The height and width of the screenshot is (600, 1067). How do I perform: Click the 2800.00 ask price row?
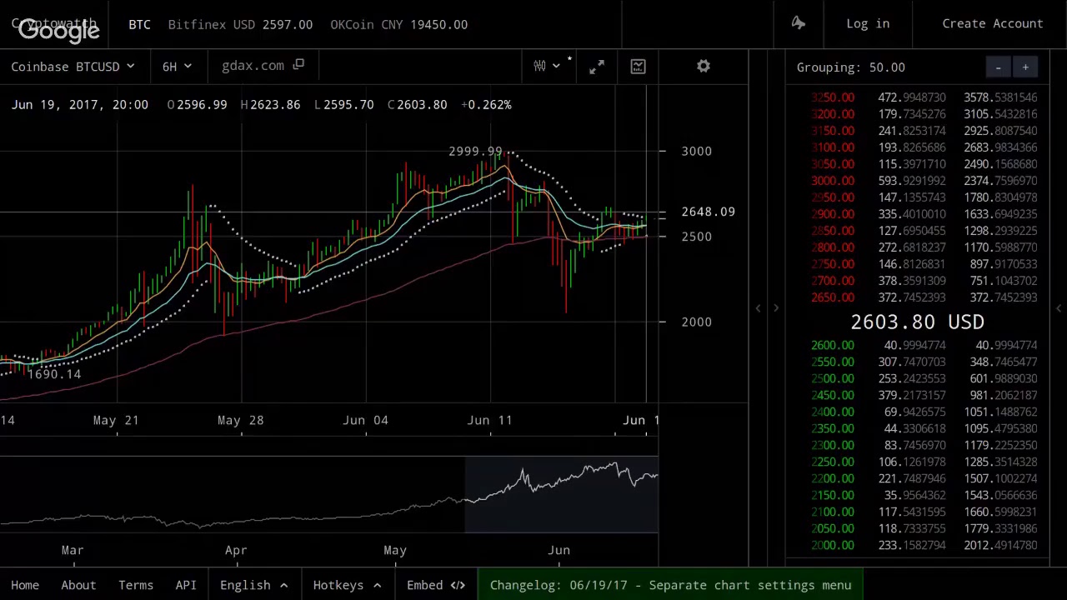pyautogui.click(x=924, y=247)
